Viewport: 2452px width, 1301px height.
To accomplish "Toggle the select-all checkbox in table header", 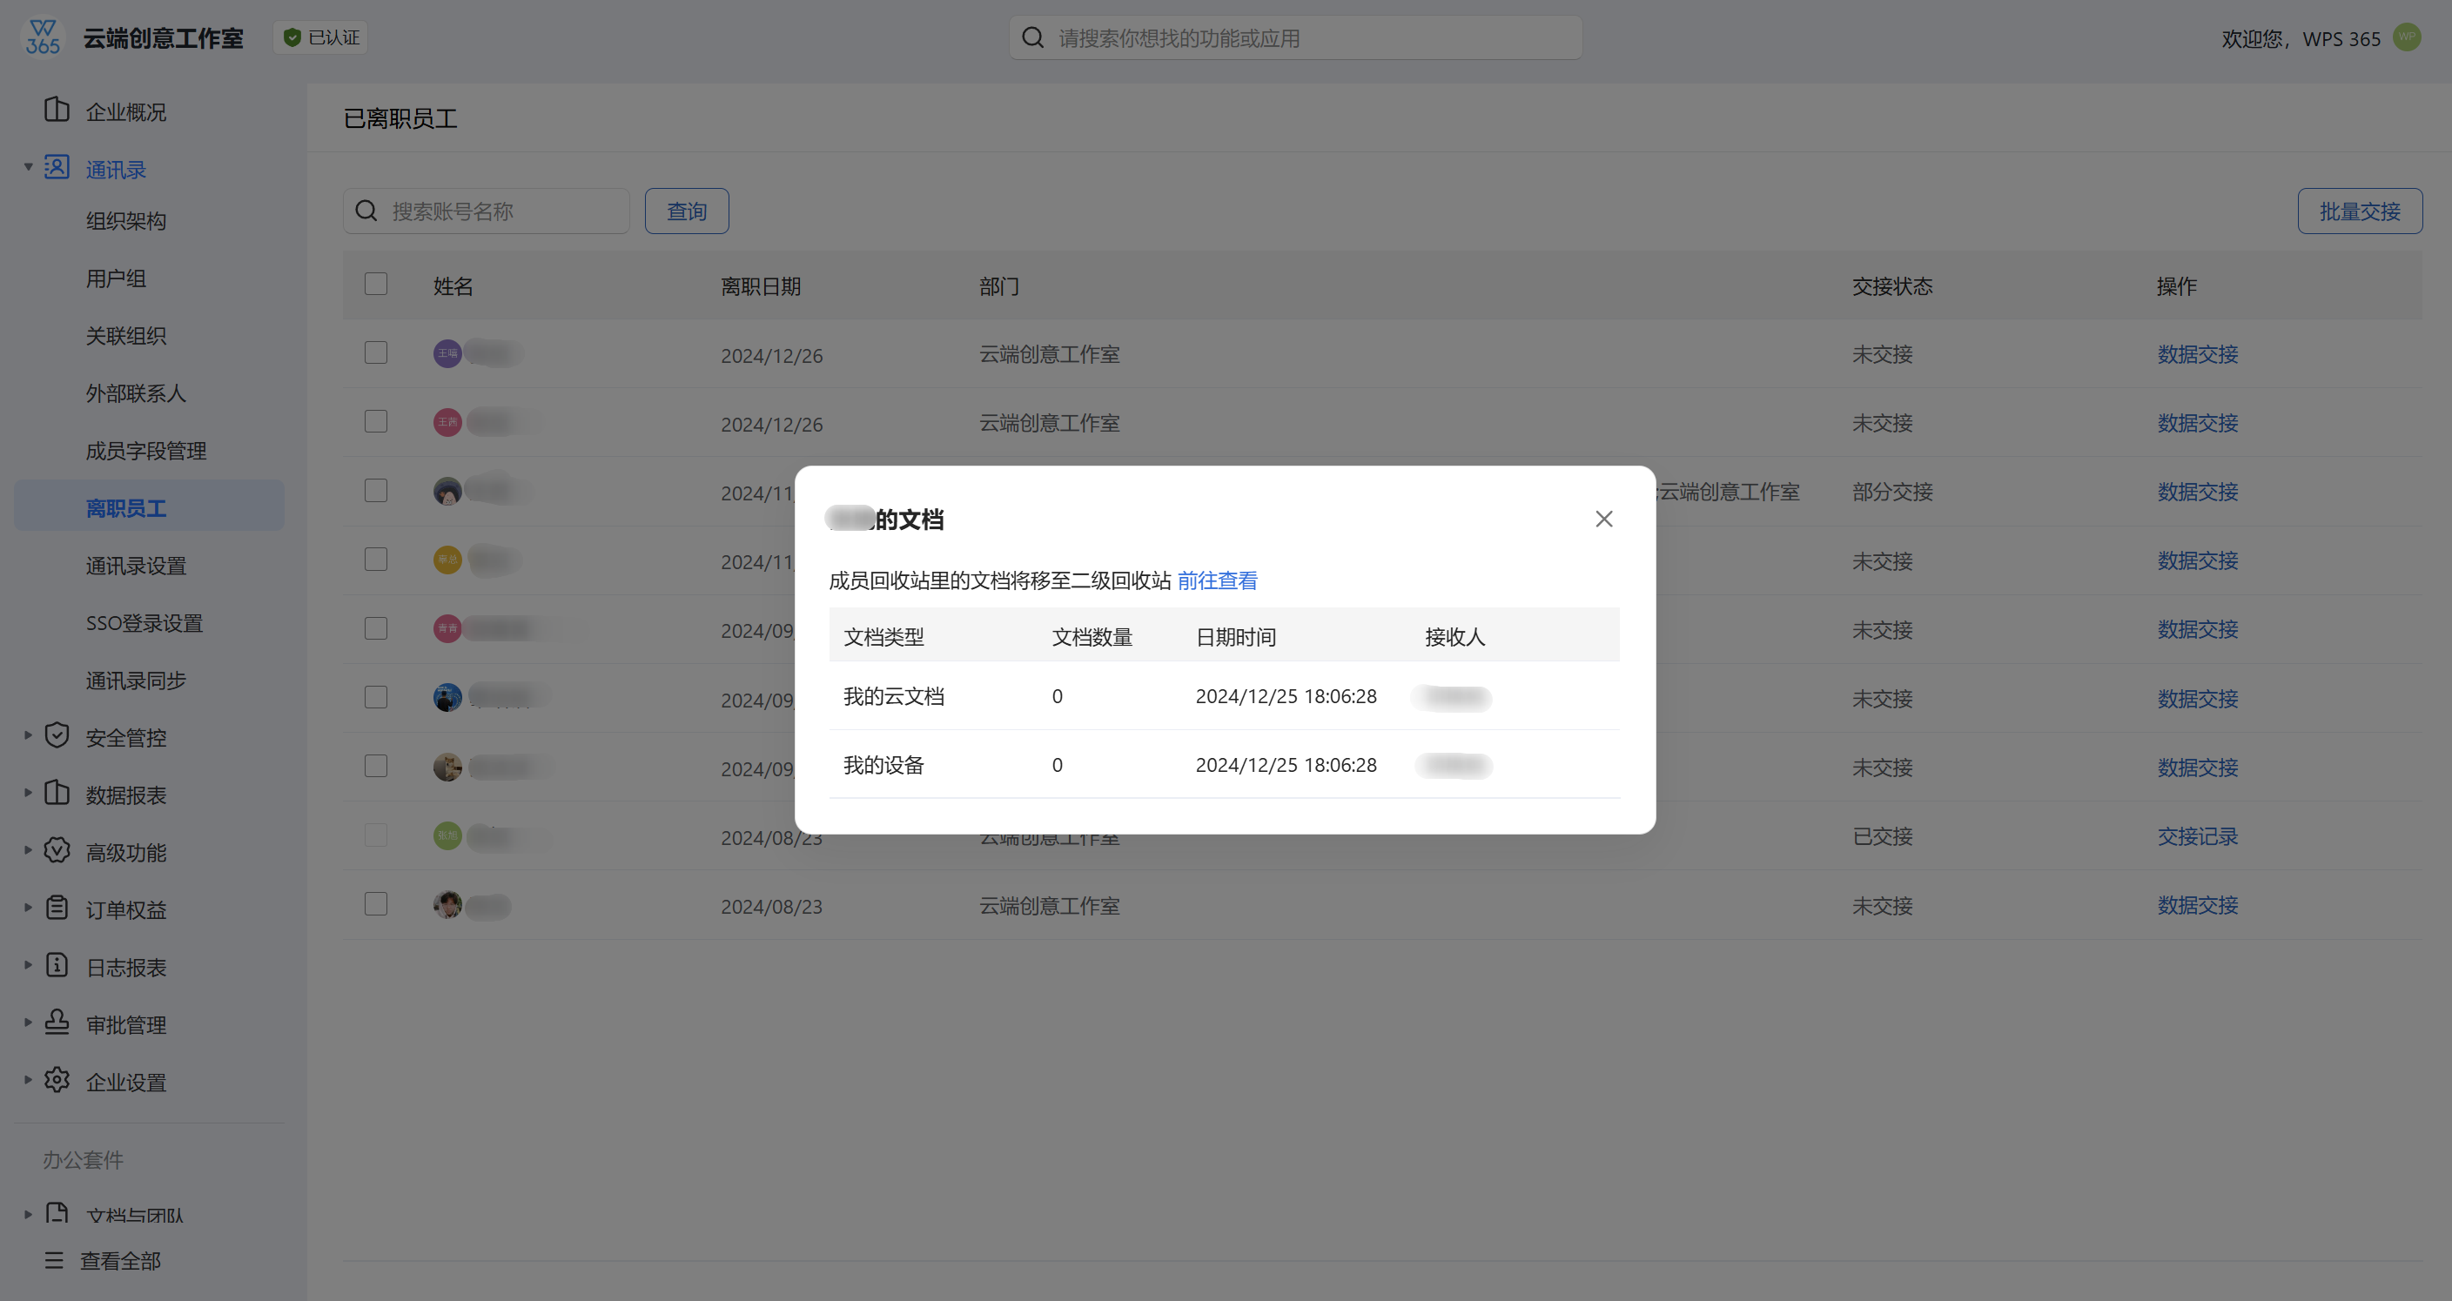I will pos(376,285).
